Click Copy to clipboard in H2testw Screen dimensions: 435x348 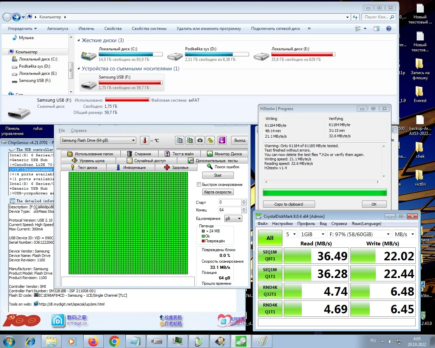pos(289,204)
